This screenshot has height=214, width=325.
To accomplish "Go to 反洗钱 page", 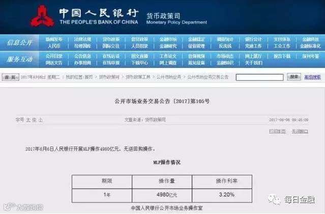I will tap(225, 46).
